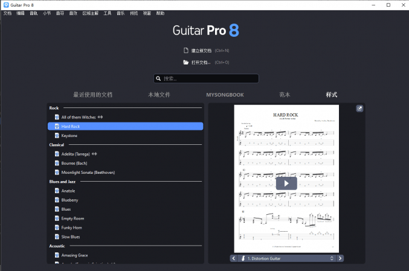Click the file icon of Amazing Grace
This screenshot has width=409, height=271.
57,255
